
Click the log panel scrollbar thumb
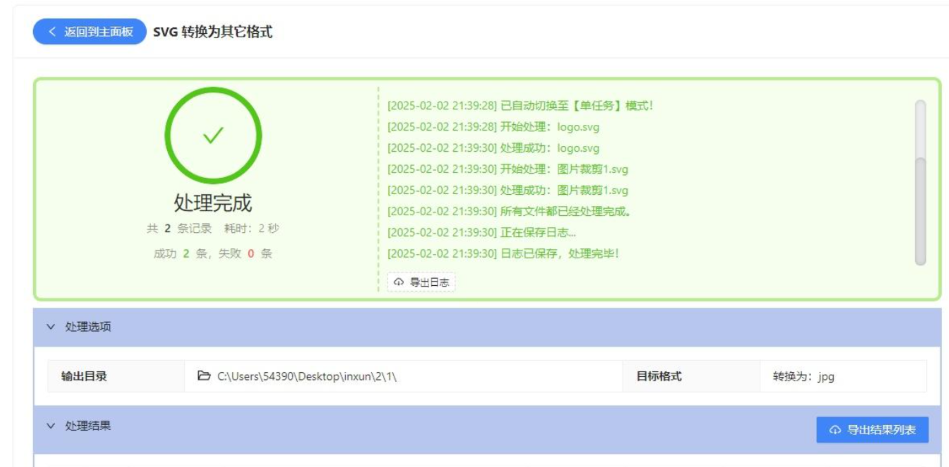[x=921, y=211]
